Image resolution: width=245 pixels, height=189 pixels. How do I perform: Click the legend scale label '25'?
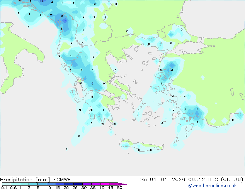75,187
